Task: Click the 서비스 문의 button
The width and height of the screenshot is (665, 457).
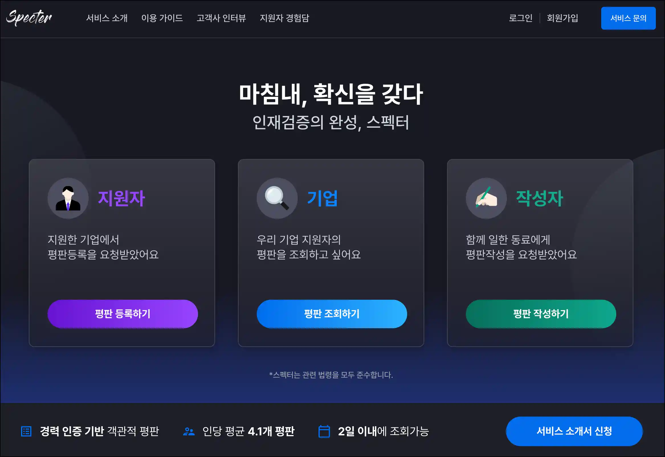Action: [x=628, y=18]
